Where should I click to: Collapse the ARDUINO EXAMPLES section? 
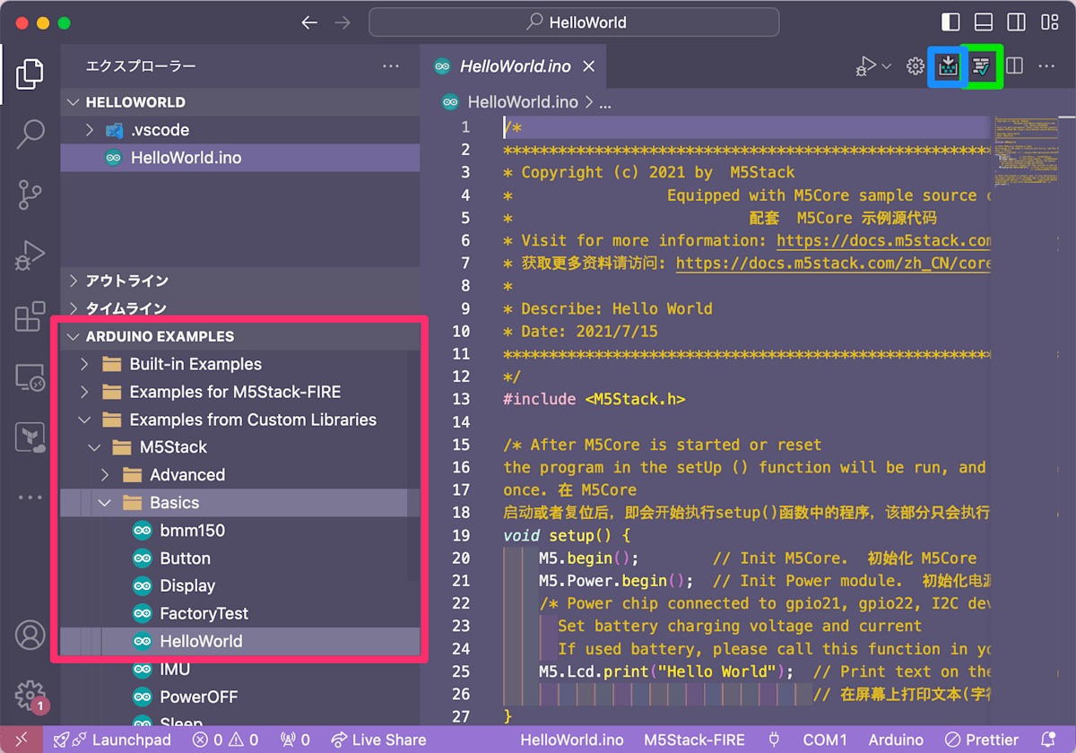pyautogui.click(x=240, y=336)
